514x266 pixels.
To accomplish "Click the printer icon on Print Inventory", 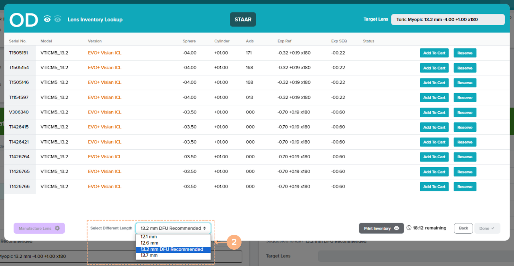I will tap(397, 228).
